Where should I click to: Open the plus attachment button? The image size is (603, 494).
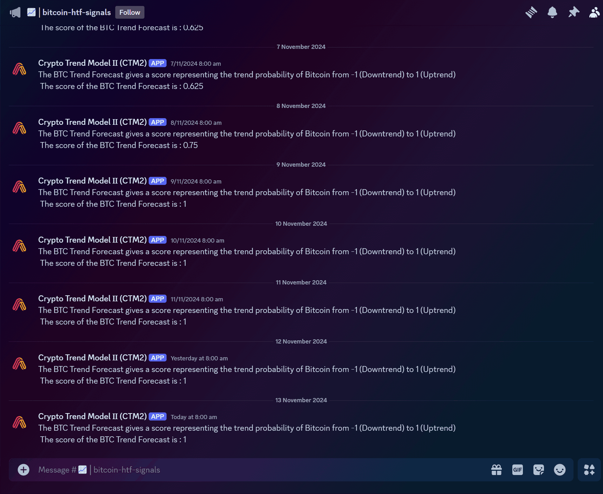(x=24, y=470)
